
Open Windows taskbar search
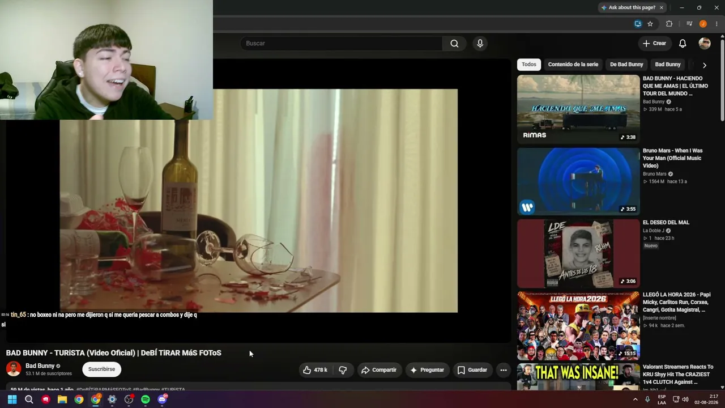coord(29,399)
